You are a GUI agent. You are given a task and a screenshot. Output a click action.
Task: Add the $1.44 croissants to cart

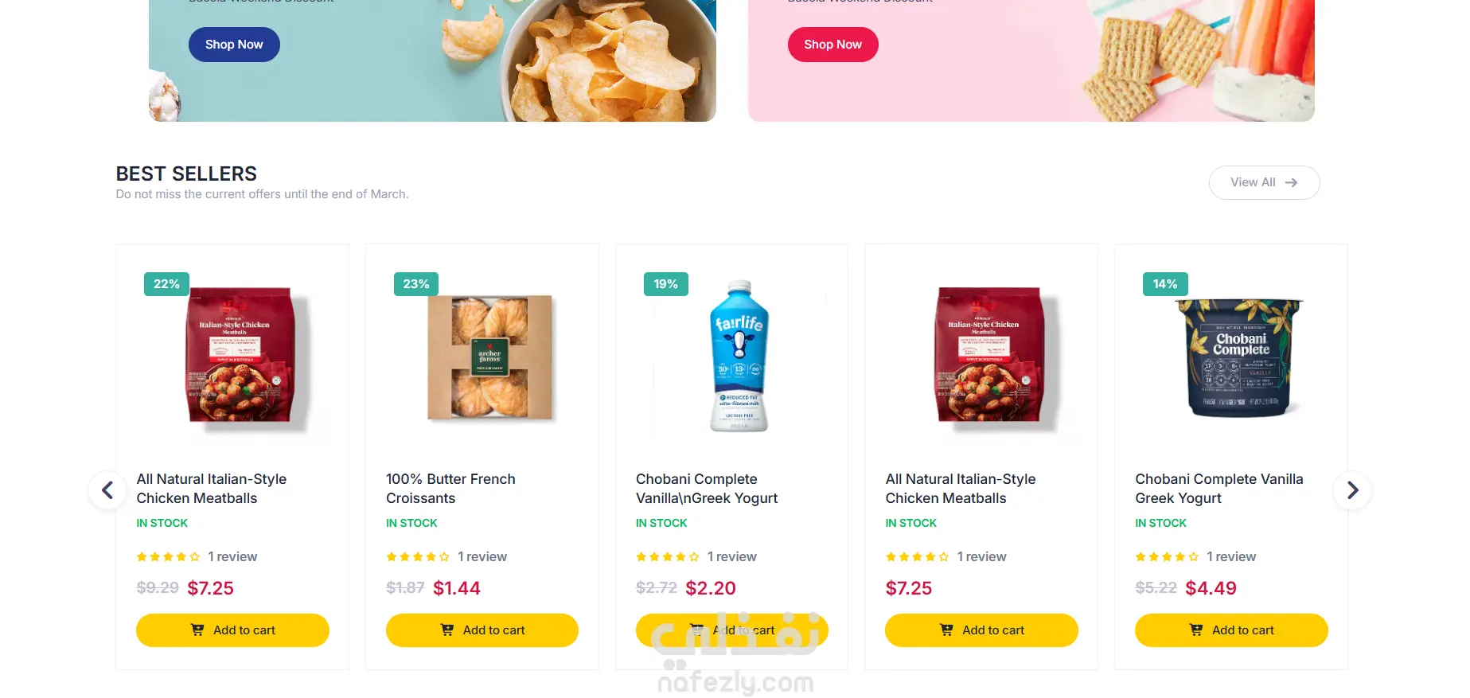coord(482,630)
